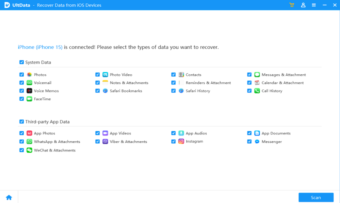
Task: Click the Messenger icon
Action: point(257,142)
